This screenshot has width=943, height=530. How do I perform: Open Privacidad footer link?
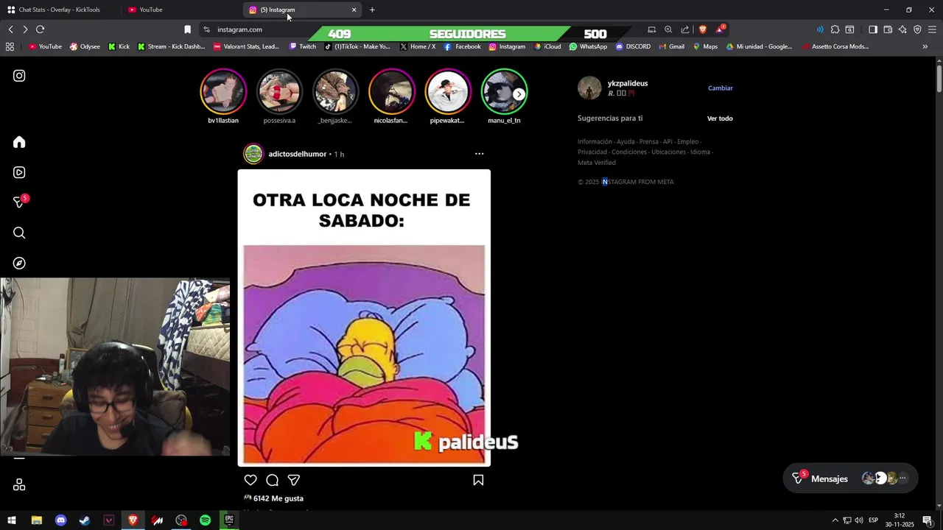pos(592,152)
